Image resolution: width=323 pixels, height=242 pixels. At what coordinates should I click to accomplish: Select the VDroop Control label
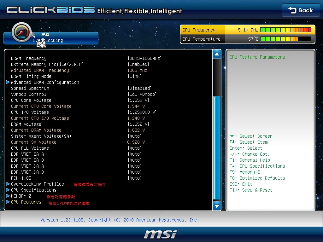click(29, 94)
